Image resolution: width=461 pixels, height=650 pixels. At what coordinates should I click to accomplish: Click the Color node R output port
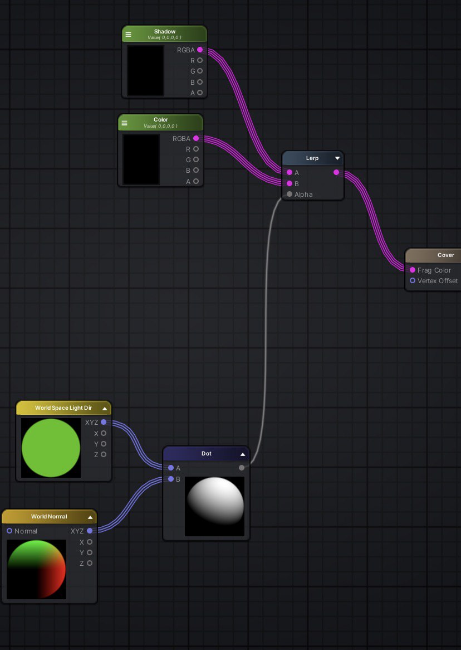pos(196,149)
